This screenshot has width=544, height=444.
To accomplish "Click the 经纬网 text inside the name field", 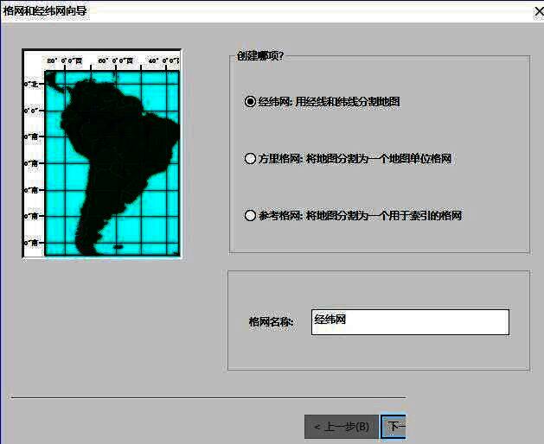I will tap(331, 320).
